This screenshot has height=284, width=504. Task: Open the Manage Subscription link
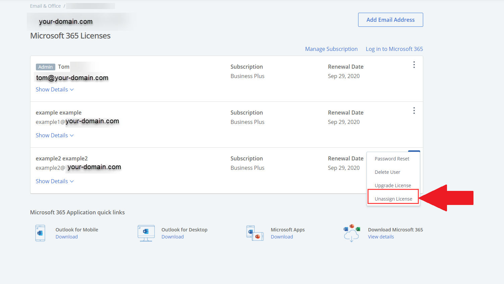coord(331,49)
